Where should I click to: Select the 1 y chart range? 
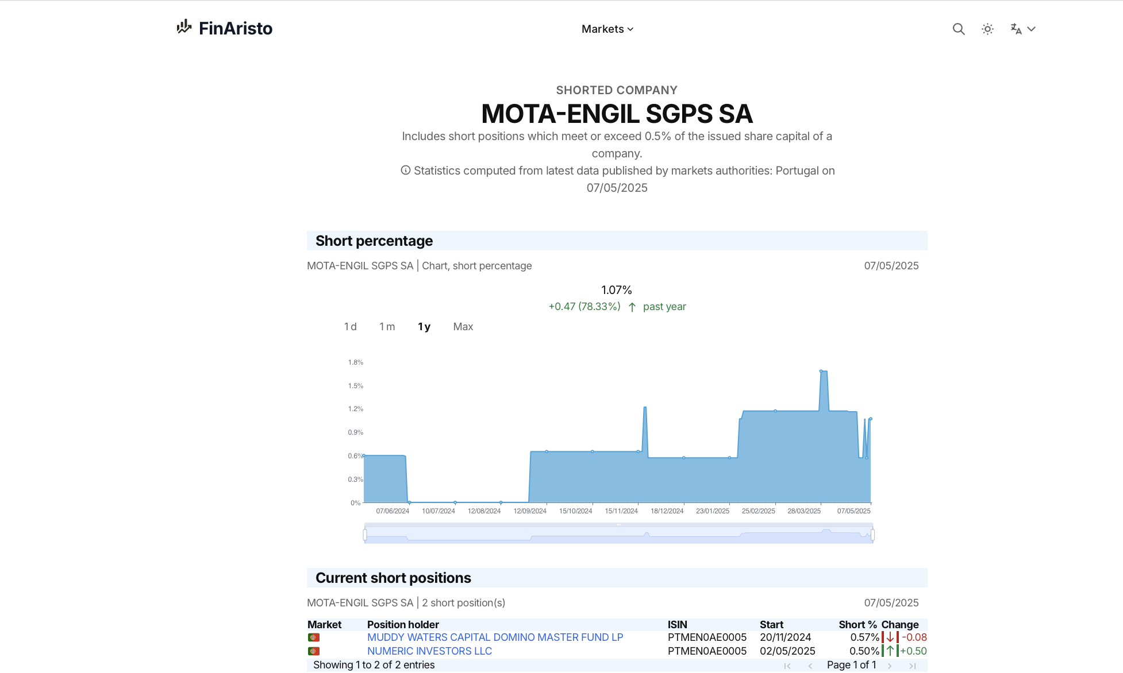(424, 327)
